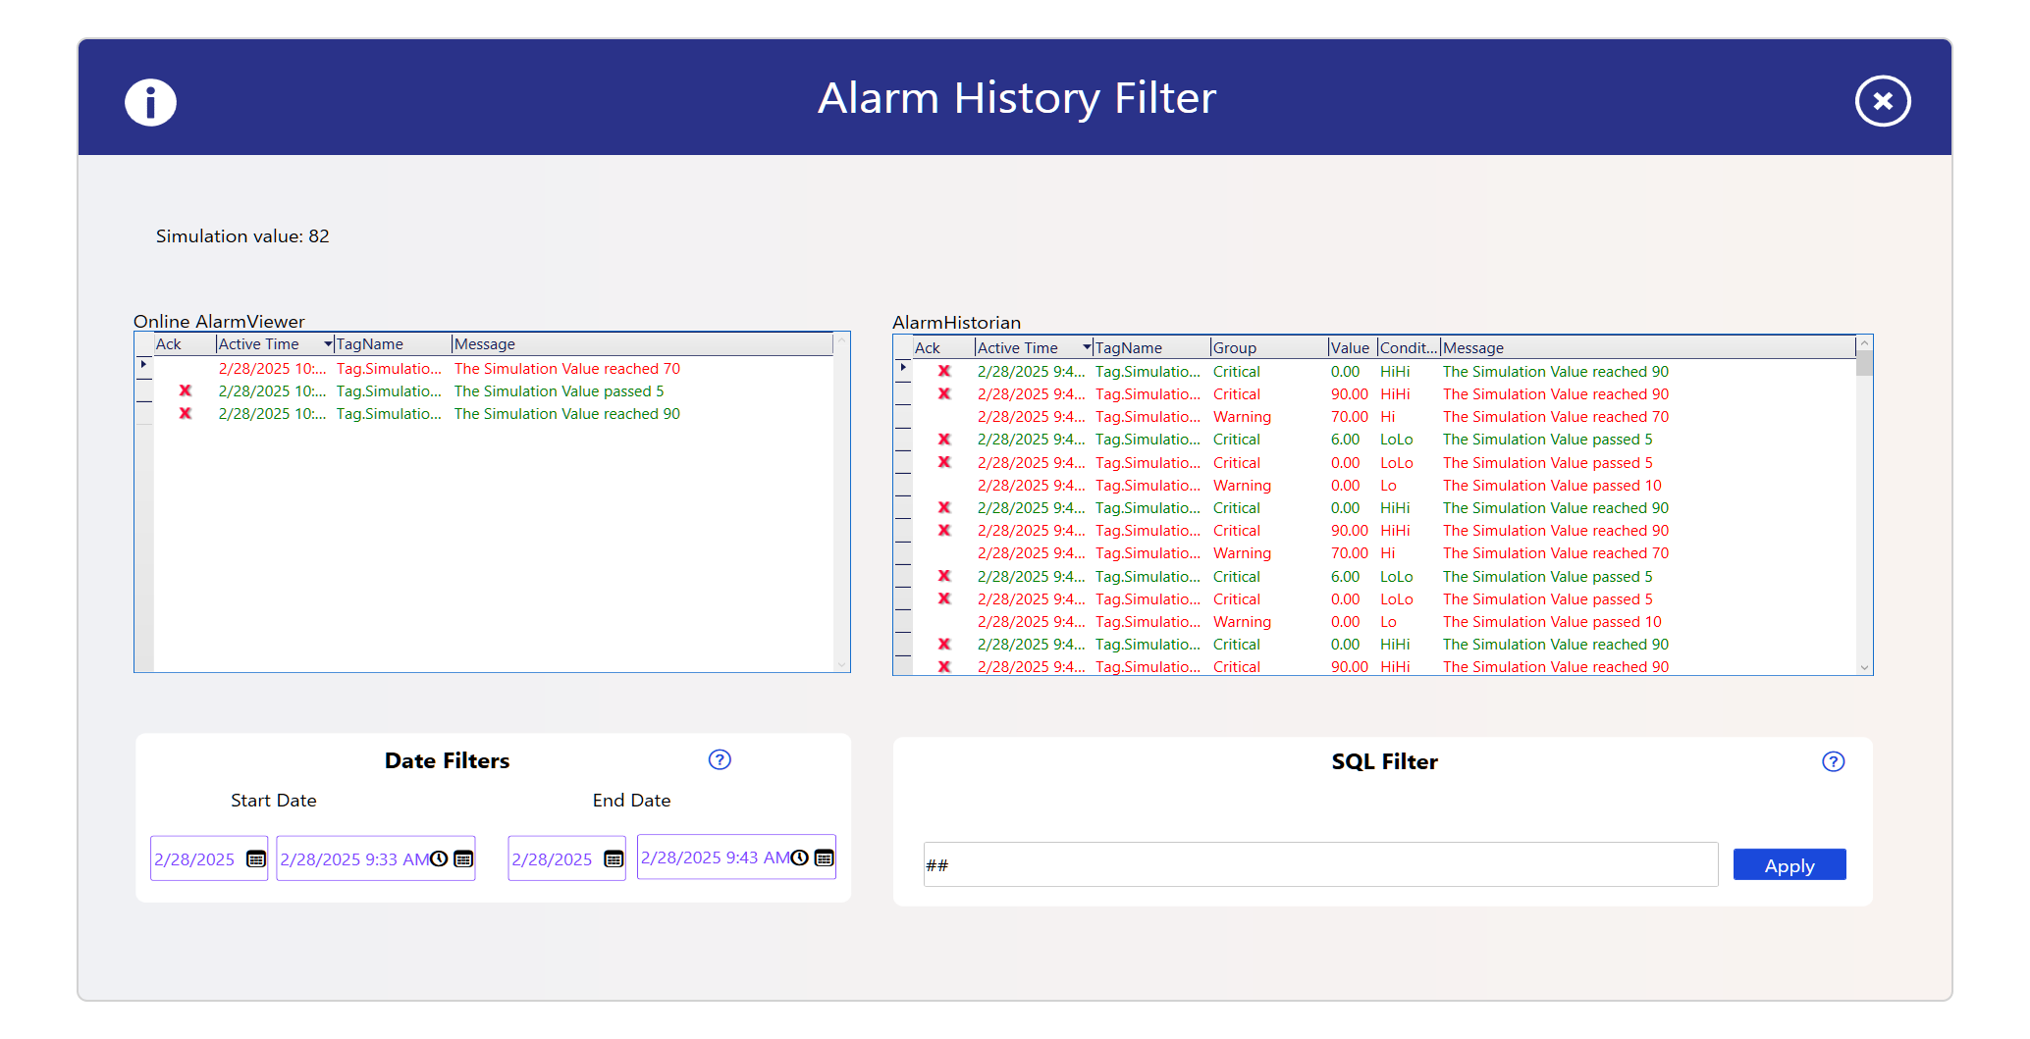This screenshot has width=2030, height=1039.
Task: Close the Alarm History Filter dialog
Action: pyautogui.click(x=1881, y=101)
